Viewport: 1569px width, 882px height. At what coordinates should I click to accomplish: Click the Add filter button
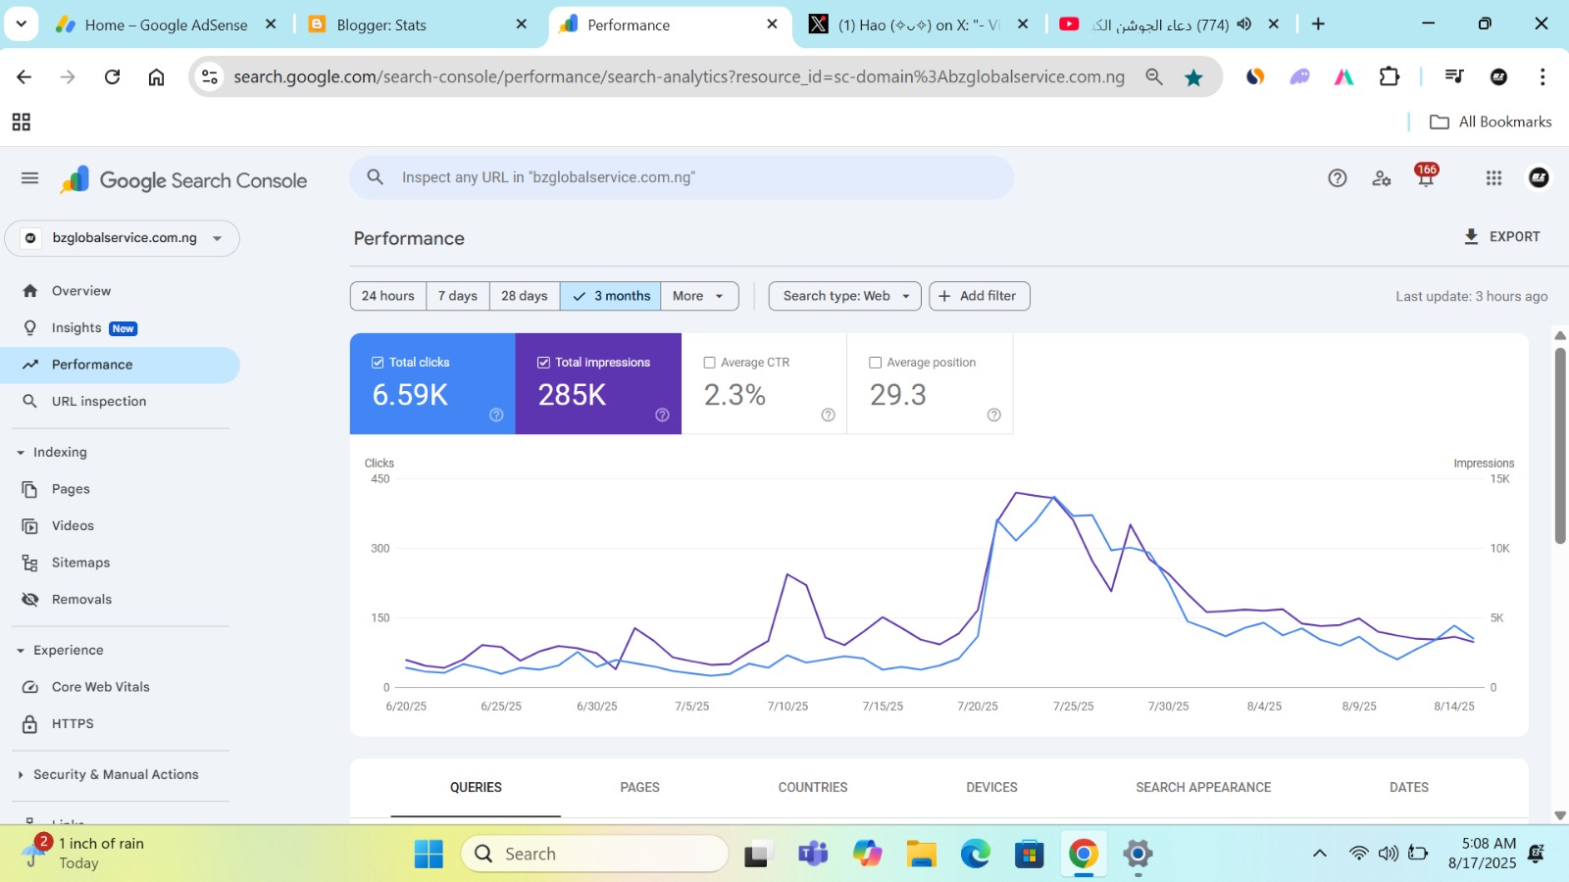pos(979,296)
